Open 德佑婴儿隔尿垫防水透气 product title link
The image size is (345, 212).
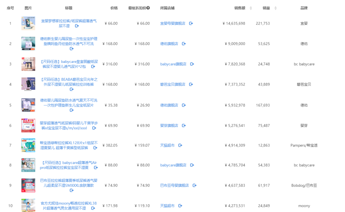pos(69,103)
